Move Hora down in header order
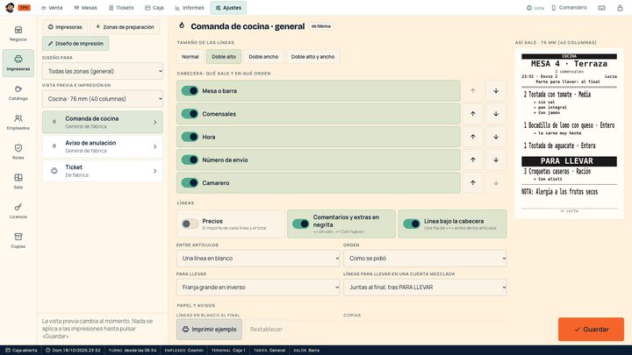The width and height of the screenshot is (632, 355). pyautogui.click(x=496, y=137)
